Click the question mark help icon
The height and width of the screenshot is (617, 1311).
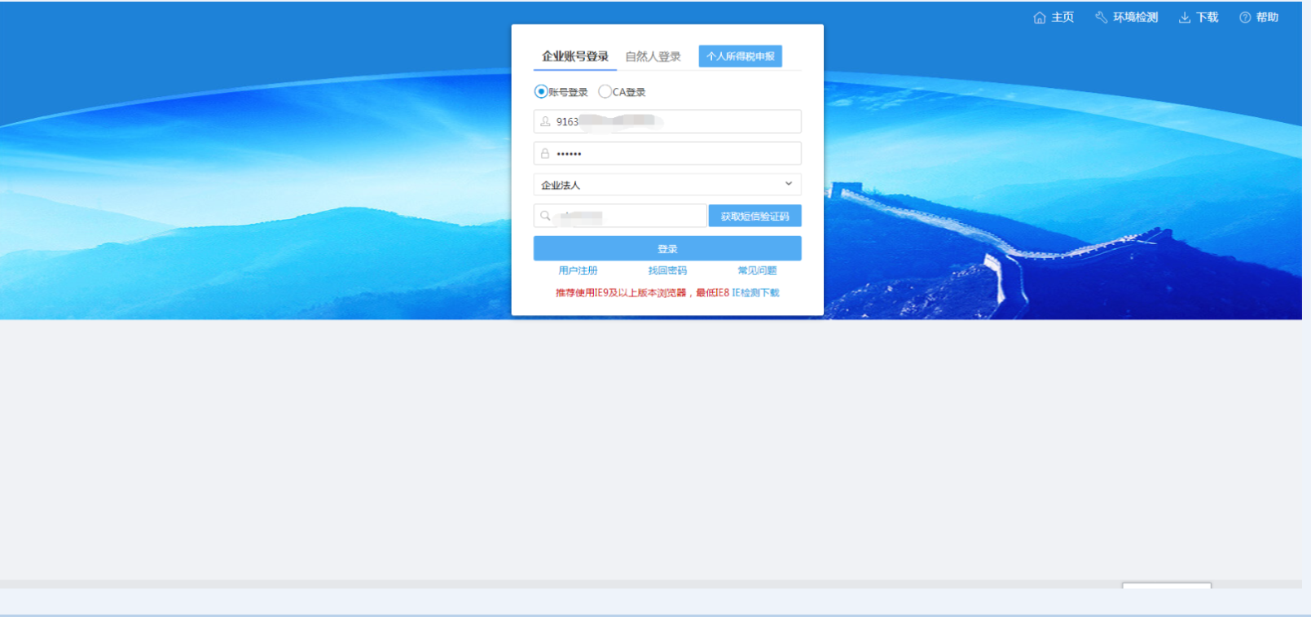tap(1245, 18)
